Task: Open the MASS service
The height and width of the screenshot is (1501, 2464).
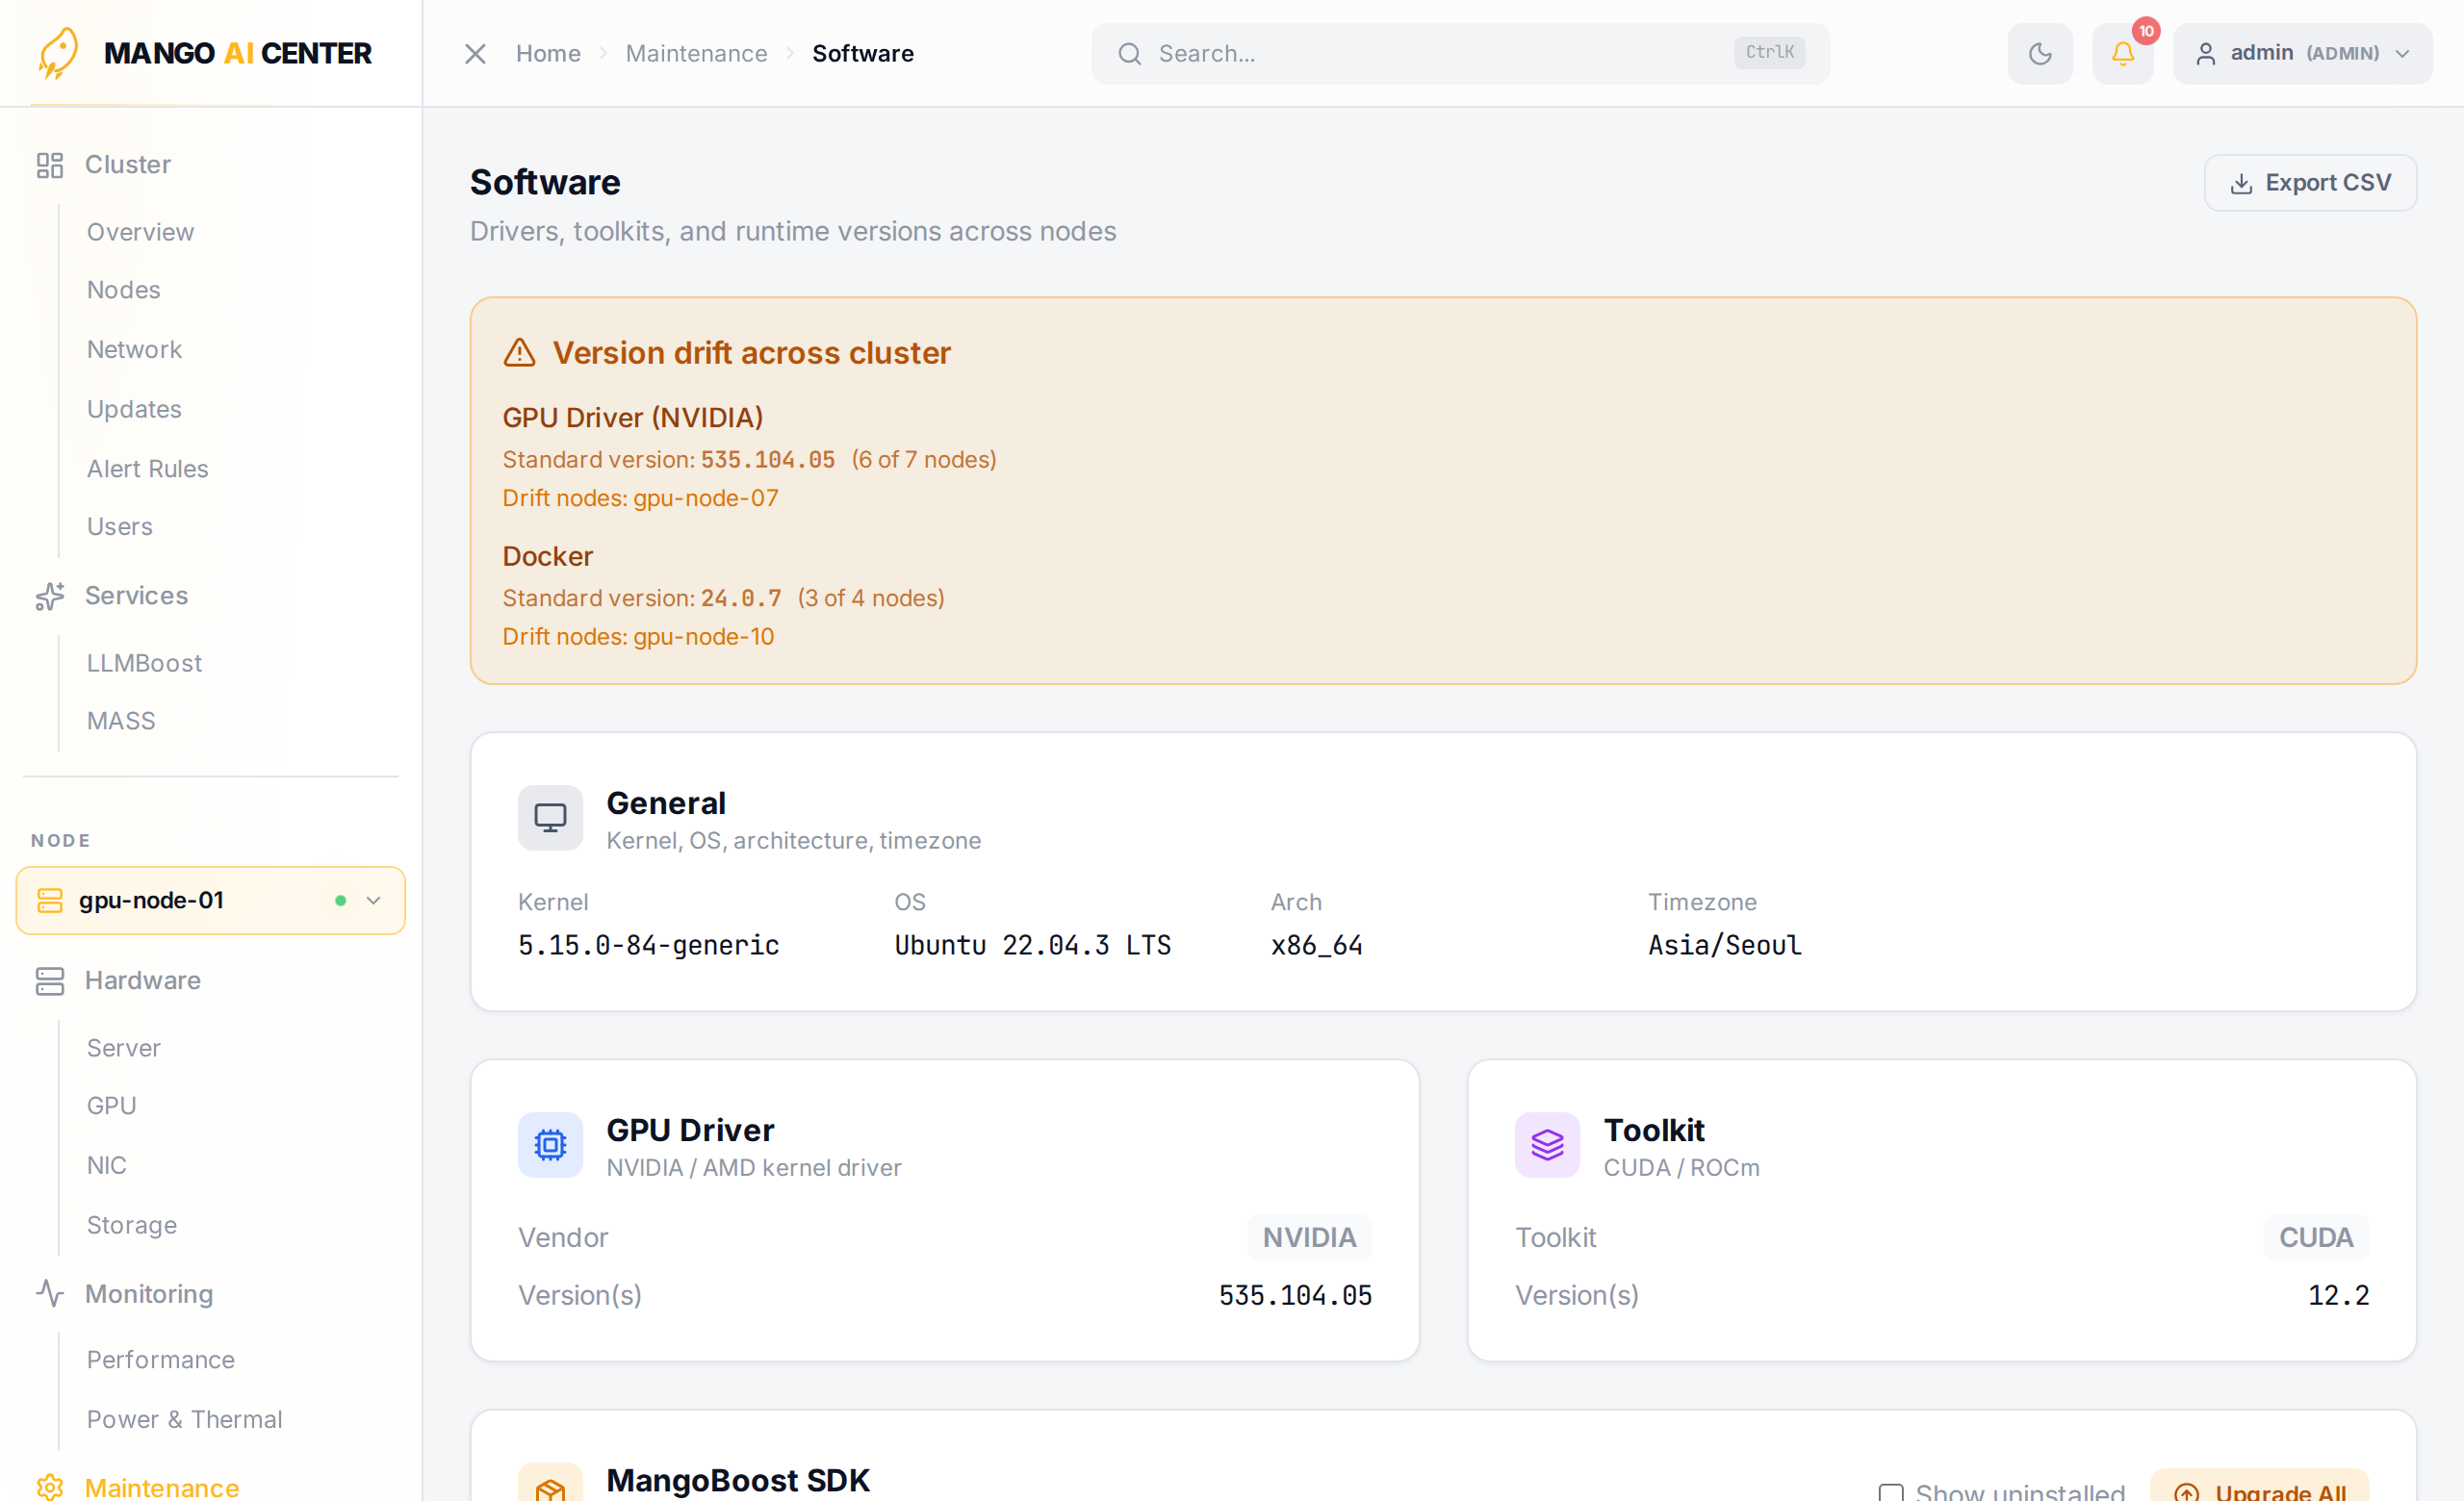Action: click(x=121, y=722)
